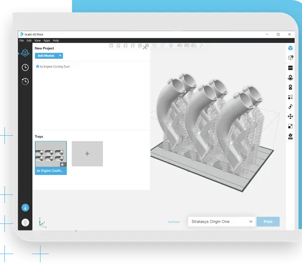
Task: Open the Stratasys Origin One printer dropdown
Action: [222, 222]
